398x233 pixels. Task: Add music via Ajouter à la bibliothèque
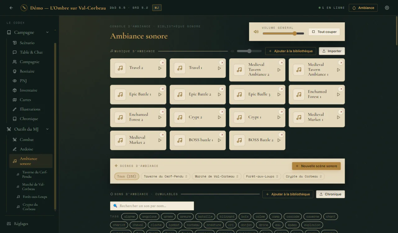[x=291, y=51]
